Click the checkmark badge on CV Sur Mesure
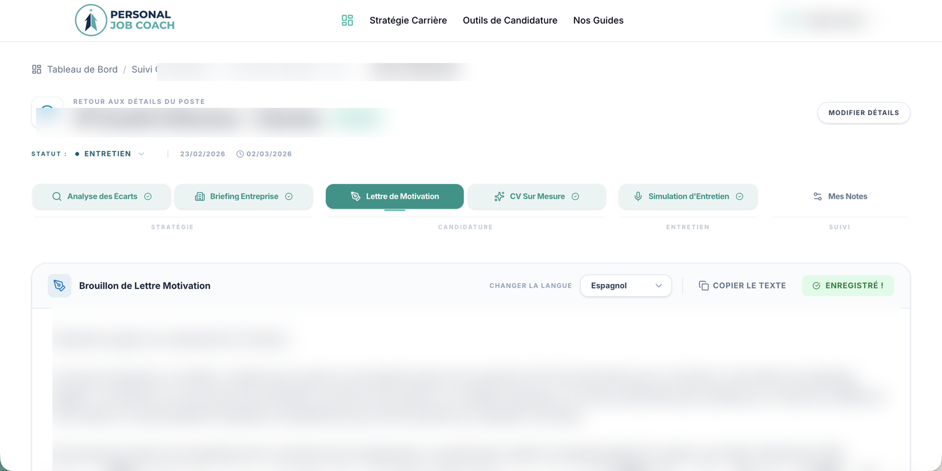Viewport: 942px width, 471px height. (576, 196)
